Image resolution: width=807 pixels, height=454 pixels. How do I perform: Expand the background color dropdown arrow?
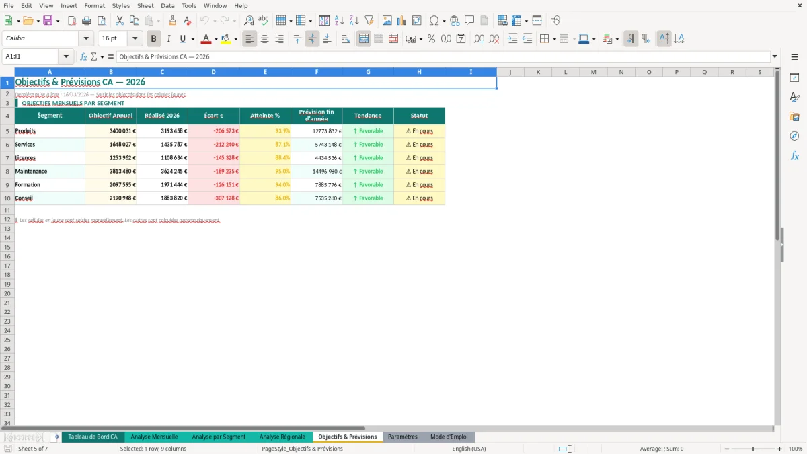235,39
